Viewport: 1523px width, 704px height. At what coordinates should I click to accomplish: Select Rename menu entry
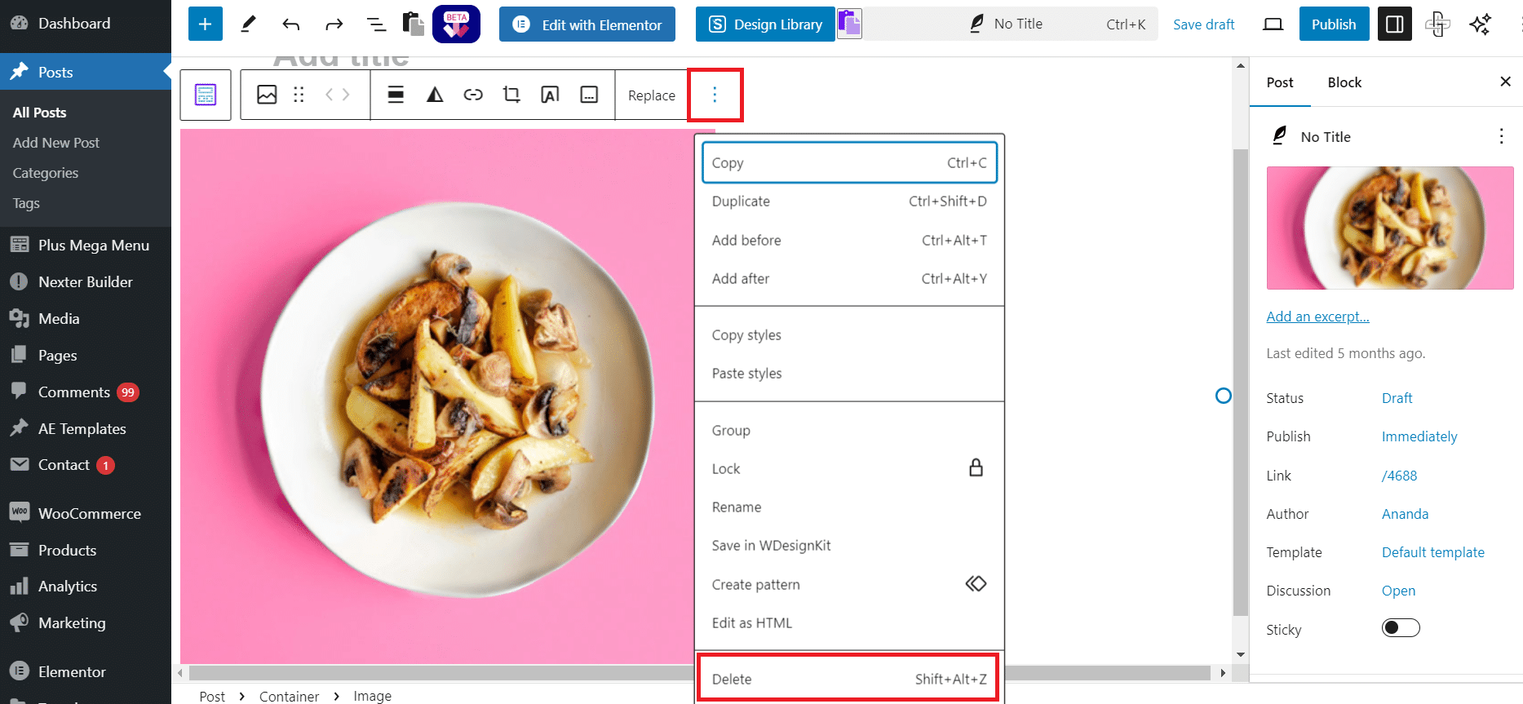point(849,507)
